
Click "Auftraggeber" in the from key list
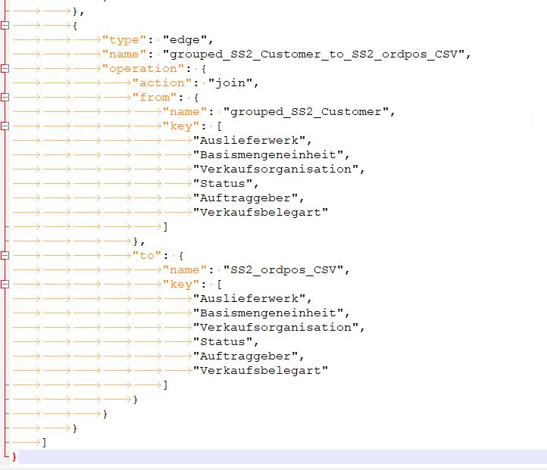click(245, 198)
